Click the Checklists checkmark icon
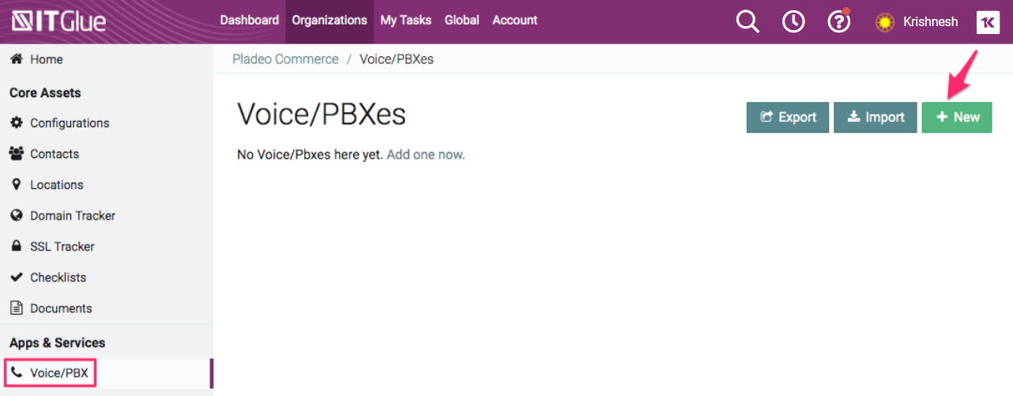Image resolution: width=1013 pixels, height=396 pixels. point(16,277)
